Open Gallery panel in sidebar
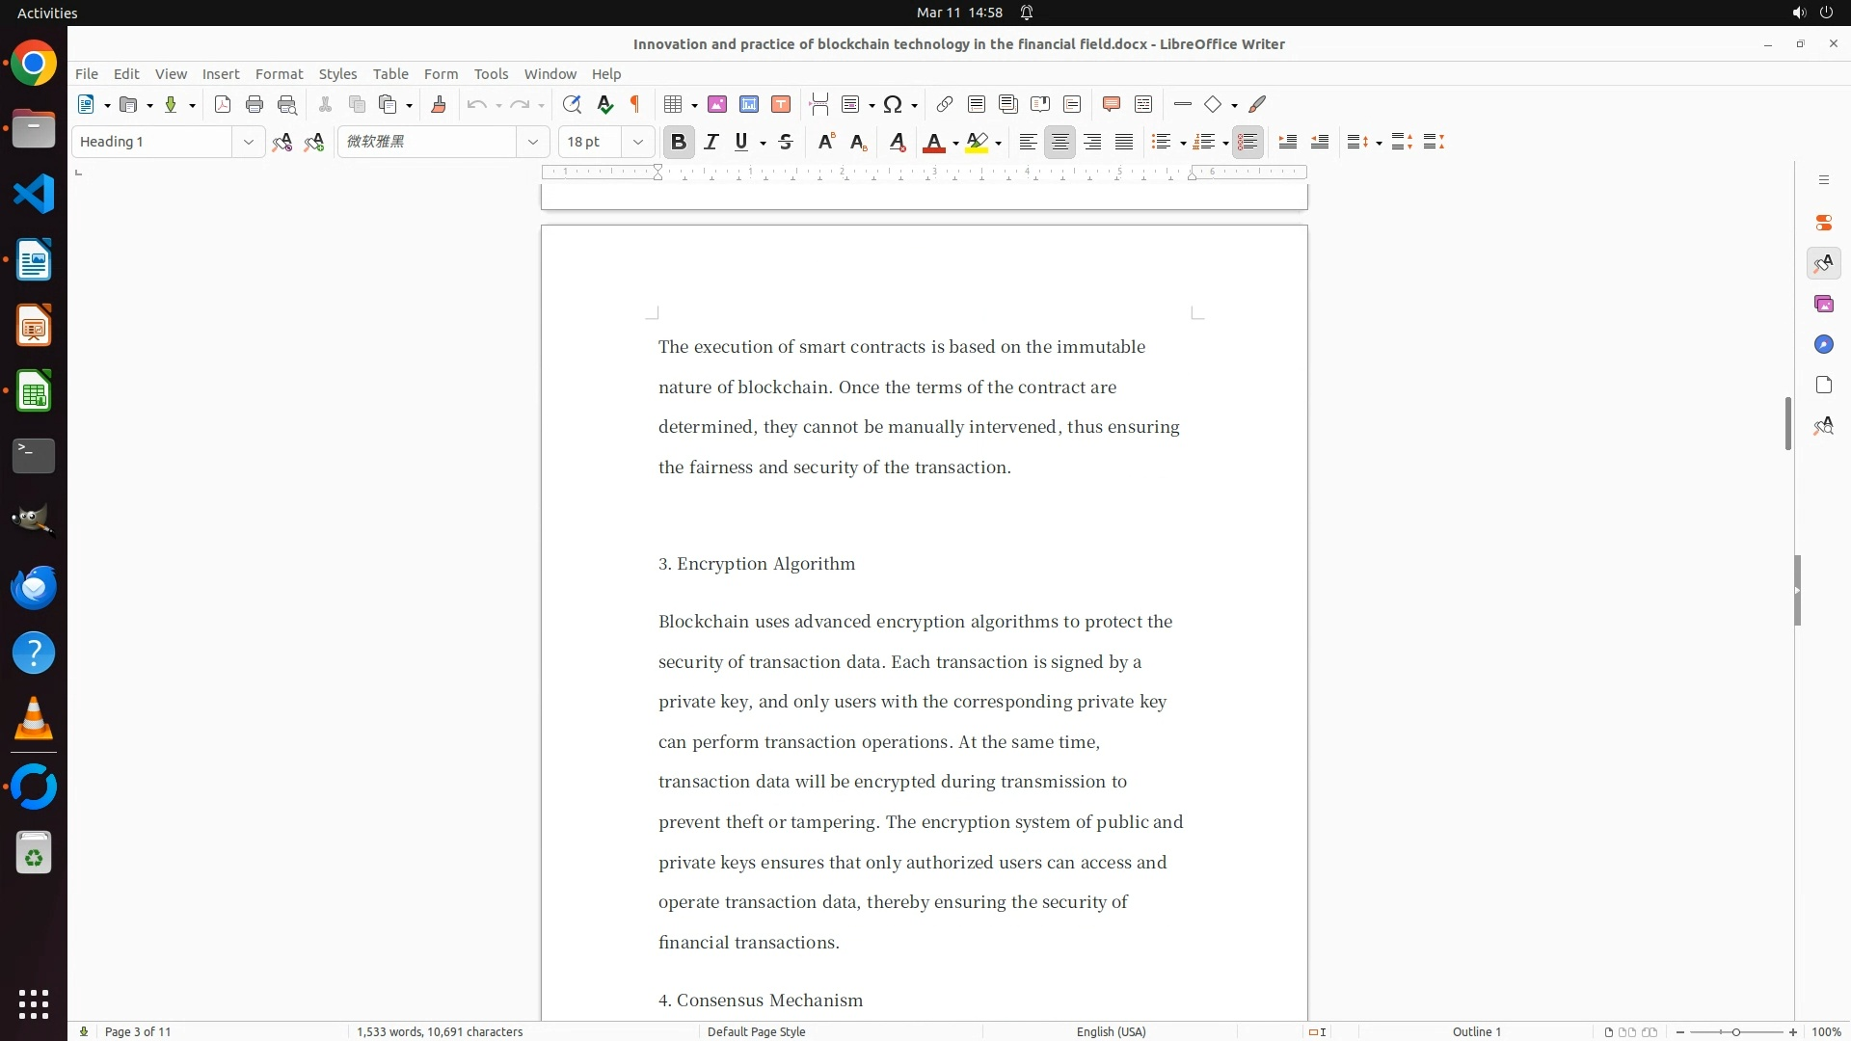Image resolution: width=1851 pixels, height=1041 pixels. coord(1823,304)
